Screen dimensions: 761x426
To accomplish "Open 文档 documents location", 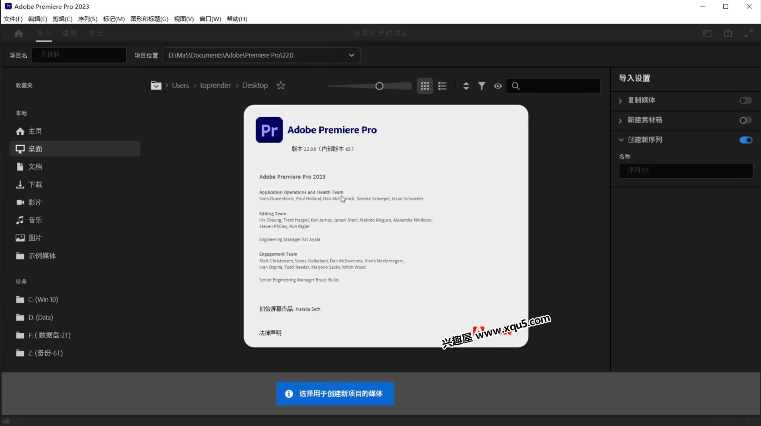I will [x=75, y=167].
